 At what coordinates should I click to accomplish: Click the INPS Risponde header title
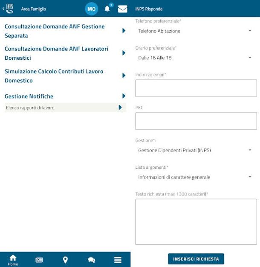coord(149,9)
